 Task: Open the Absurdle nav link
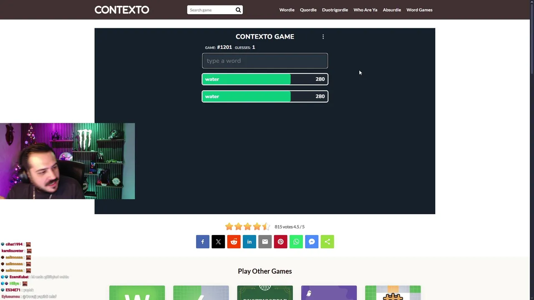coord(392,10)
